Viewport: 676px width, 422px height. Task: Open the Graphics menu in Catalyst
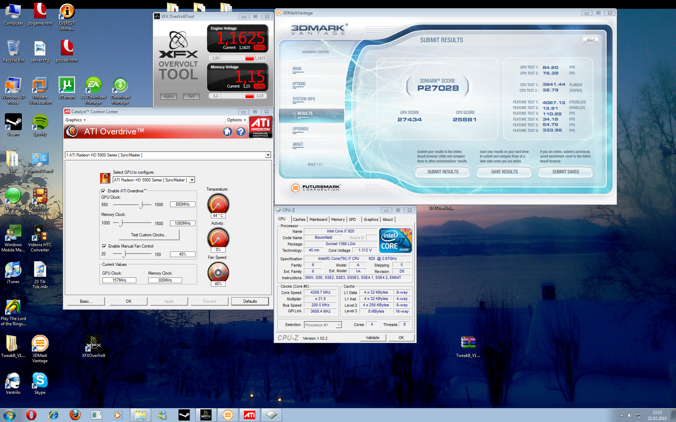tap(75, 120)
